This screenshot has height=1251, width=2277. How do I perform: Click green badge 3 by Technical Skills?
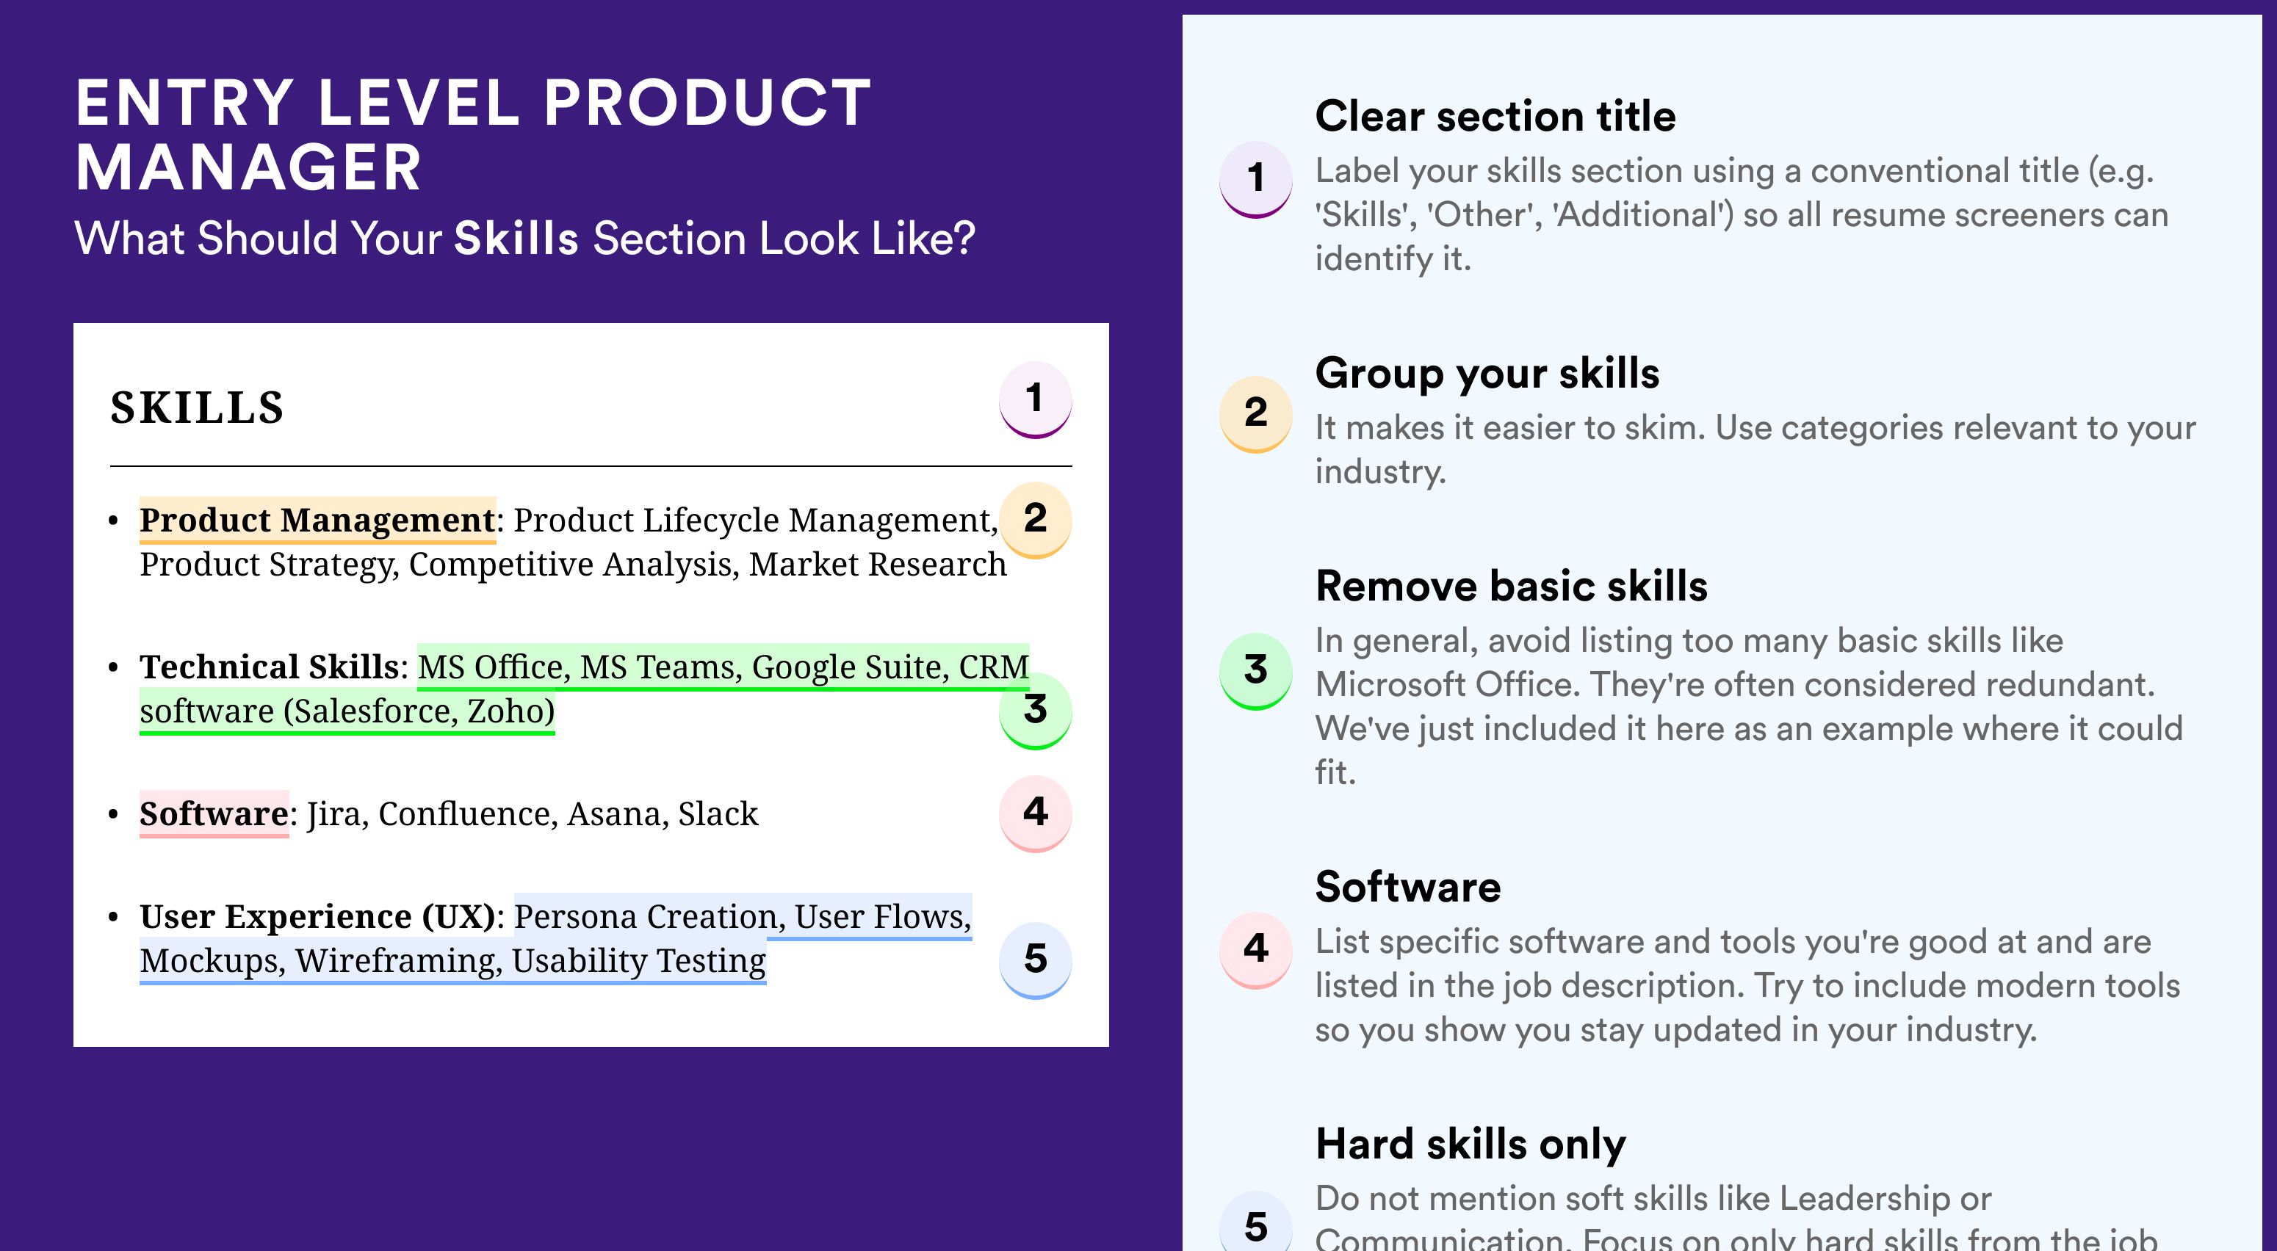[1035, 711]
